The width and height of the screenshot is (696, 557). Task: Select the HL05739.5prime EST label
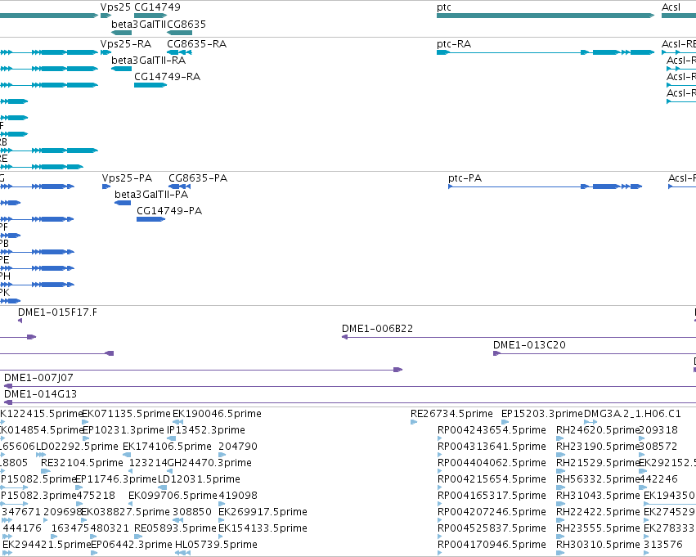coord(216,545)
